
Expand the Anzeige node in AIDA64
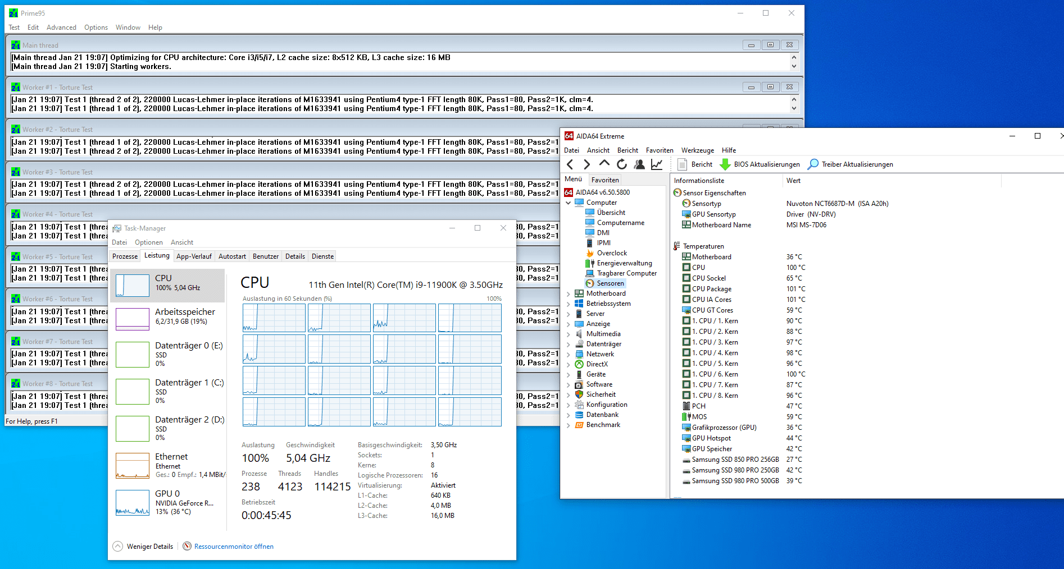tap(568, 324)
